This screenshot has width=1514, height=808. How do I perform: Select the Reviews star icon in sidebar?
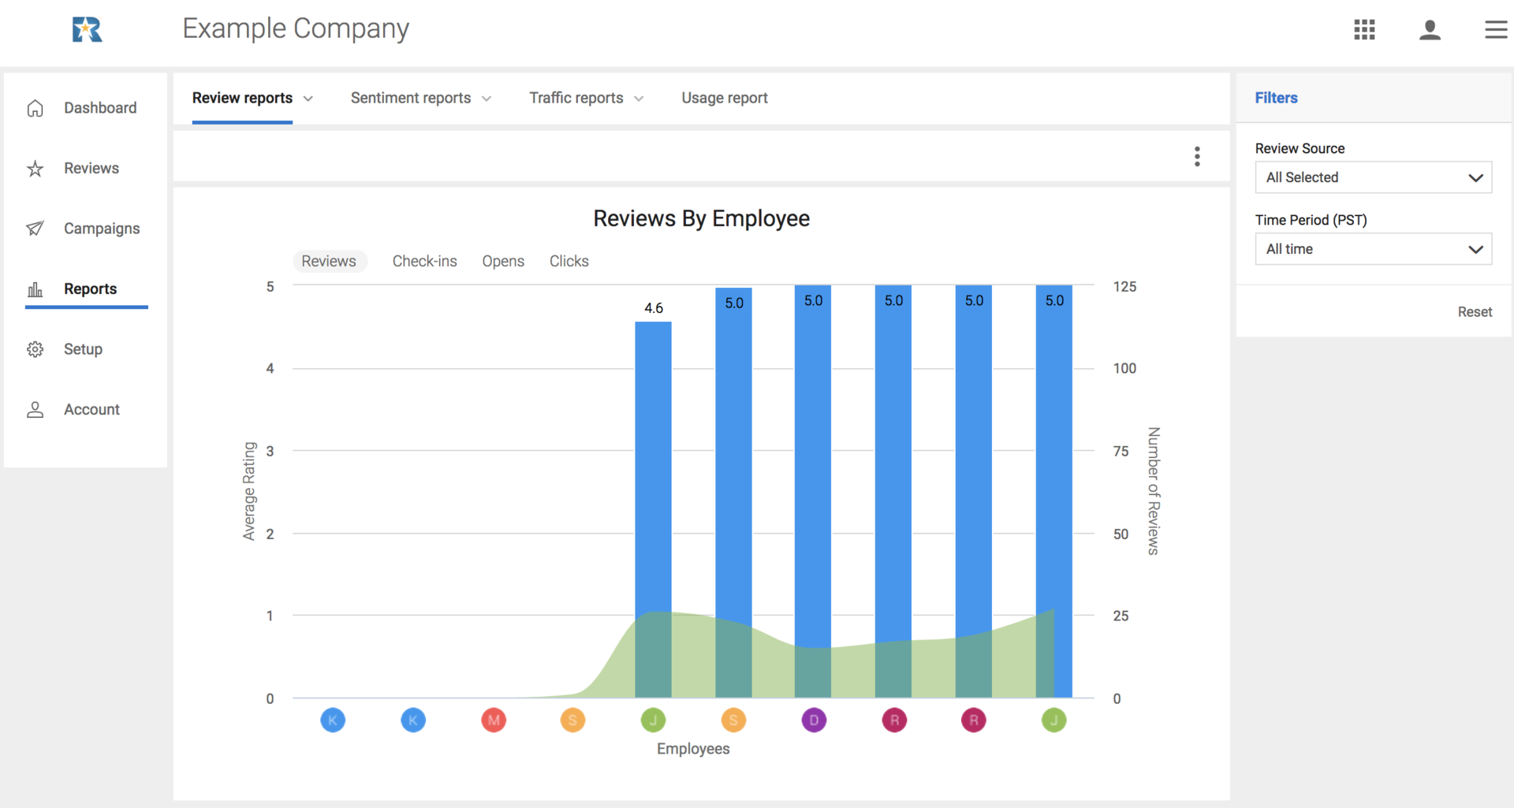coord(35,168)
